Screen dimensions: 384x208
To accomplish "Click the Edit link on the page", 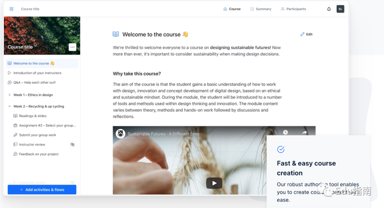I will point(306,34).
